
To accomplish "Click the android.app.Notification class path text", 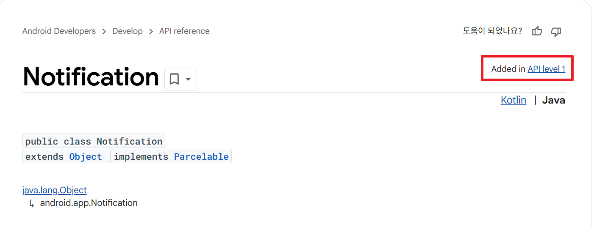I will pos(89,203).
